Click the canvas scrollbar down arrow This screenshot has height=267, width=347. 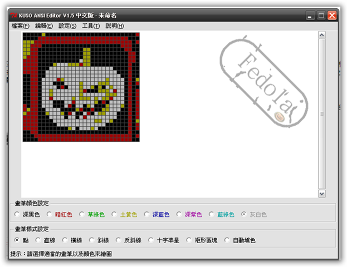click(x=321, y=193)
